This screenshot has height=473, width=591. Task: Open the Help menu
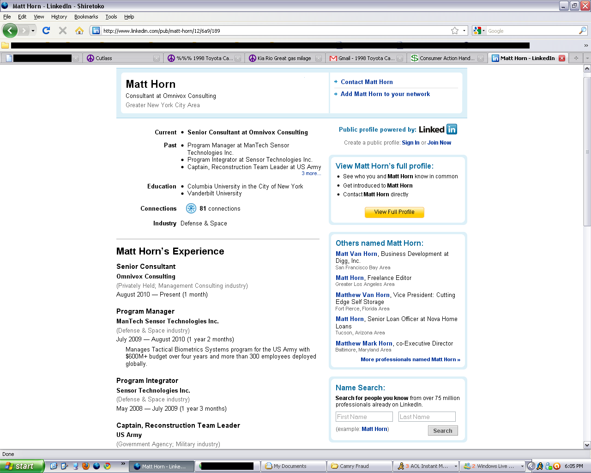129,17
